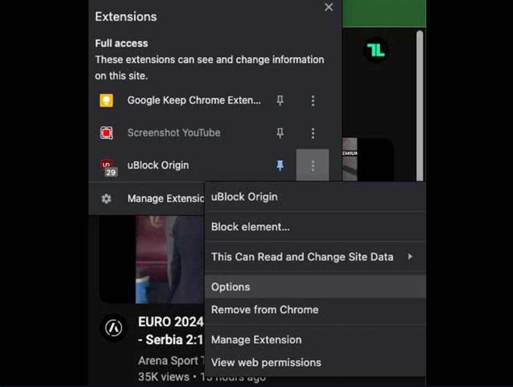Select Options from the uBlock menu
This screenshot has height=387, width=513.
click(x=230, y=287)
